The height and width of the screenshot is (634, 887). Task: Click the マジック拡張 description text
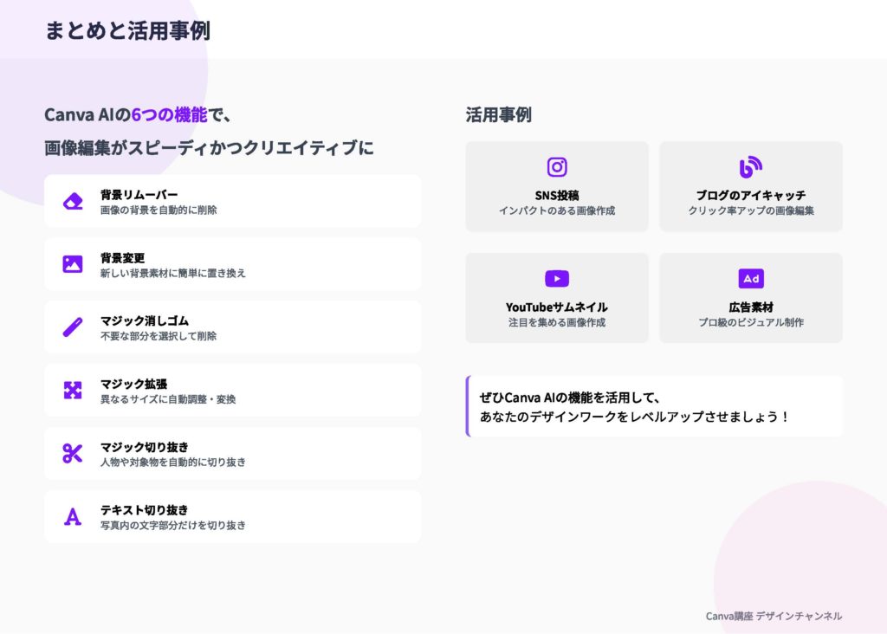pos(168,399)
